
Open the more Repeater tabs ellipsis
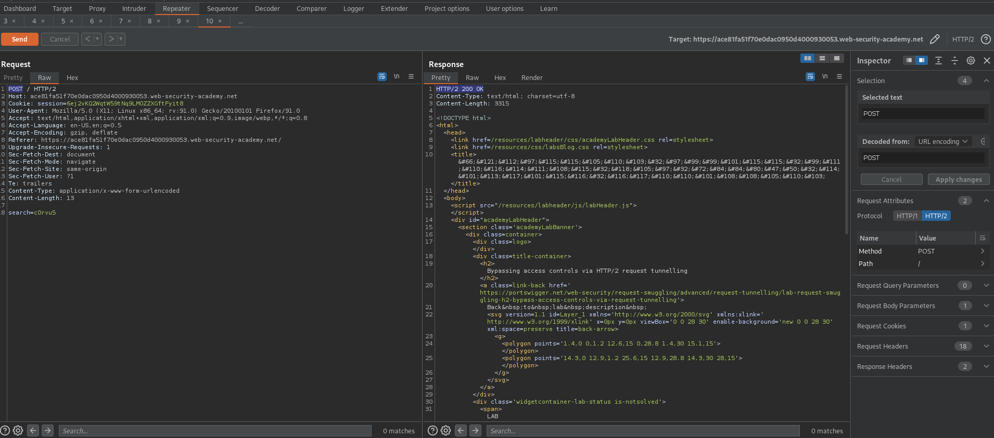click(x=241, y=21)
